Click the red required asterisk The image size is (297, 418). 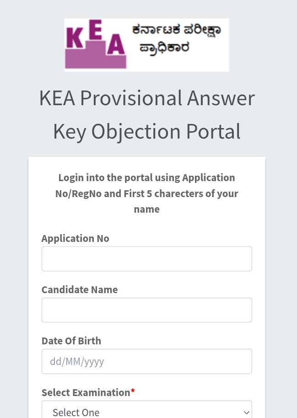pos(133,392)
